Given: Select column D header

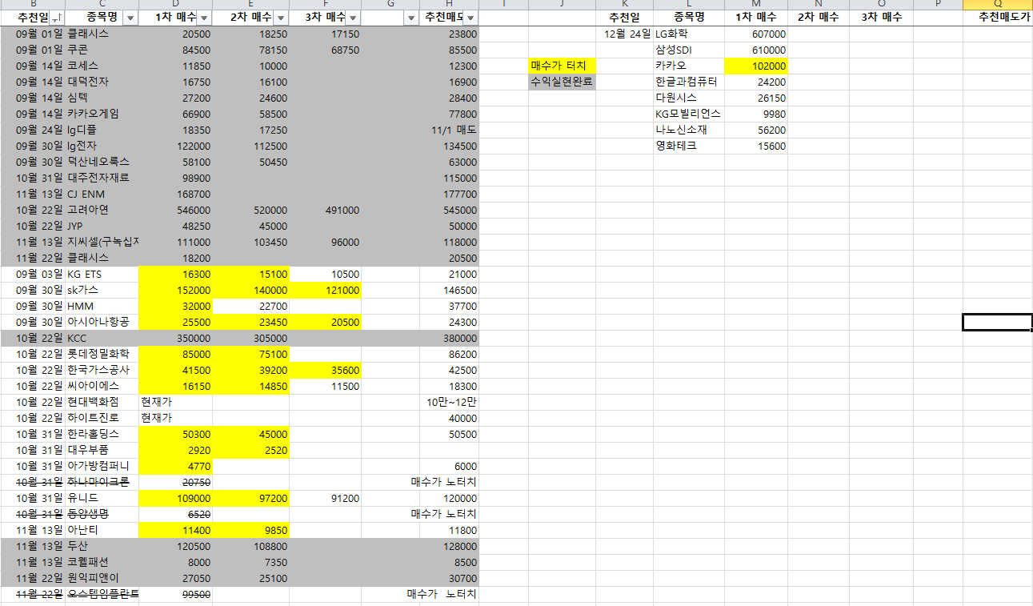Looking at the screenshot, I should pyautogui.click(x=175, y=4).
